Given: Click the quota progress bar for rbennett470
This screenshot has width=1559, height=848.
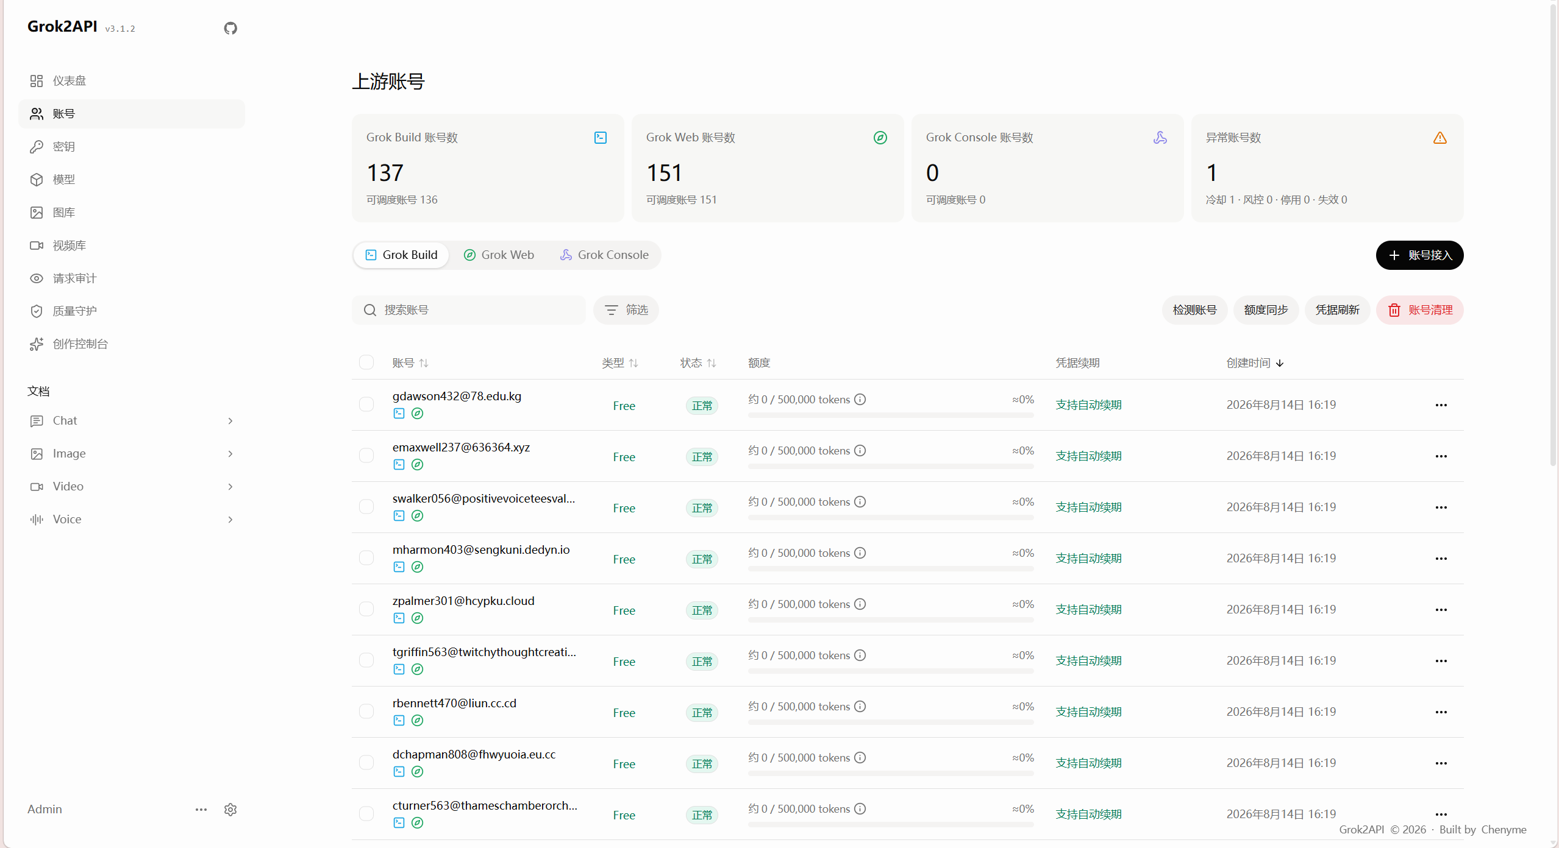Looking at the screenshot, I should pos(891,723).
